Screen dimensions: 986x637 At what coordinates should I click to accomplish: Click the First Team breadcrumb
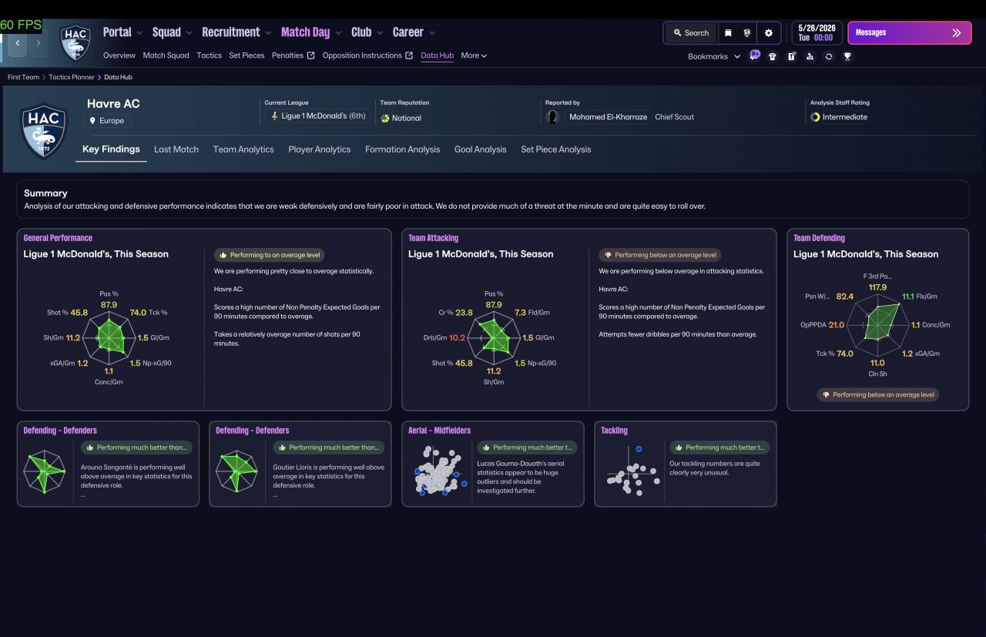coord(23,77)
